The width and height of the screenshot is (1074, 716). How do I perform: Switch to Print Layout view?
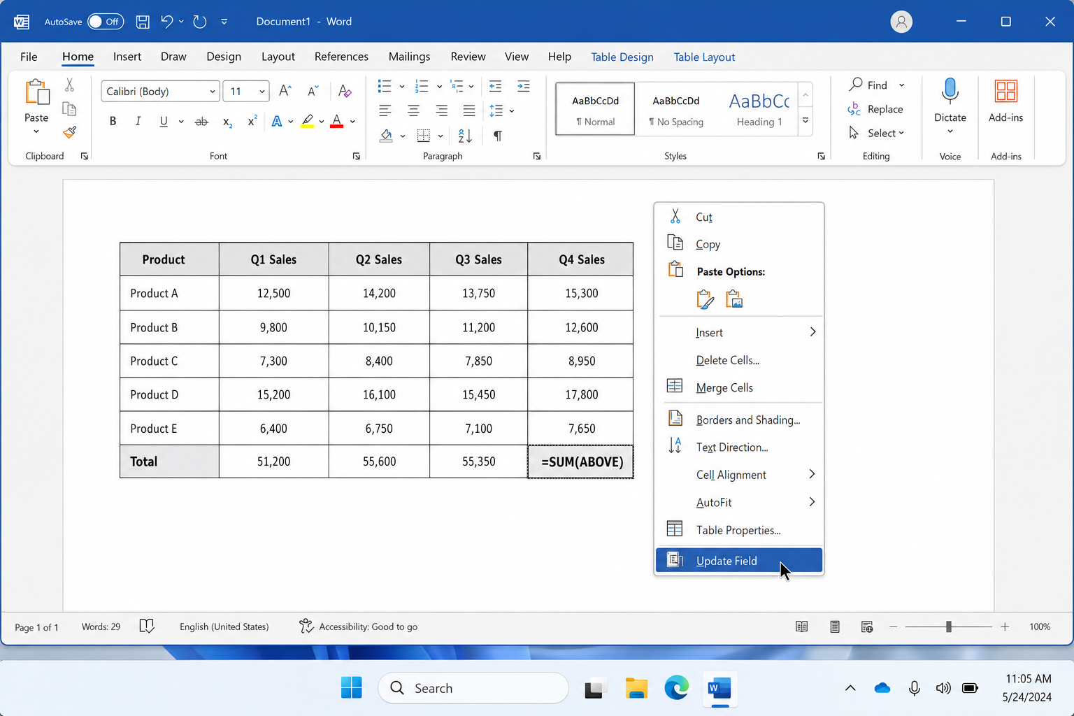(835, 626)
